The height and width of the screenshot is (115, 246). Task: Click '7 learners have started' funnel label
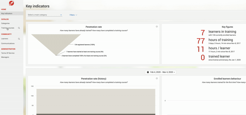pos(85,51)
